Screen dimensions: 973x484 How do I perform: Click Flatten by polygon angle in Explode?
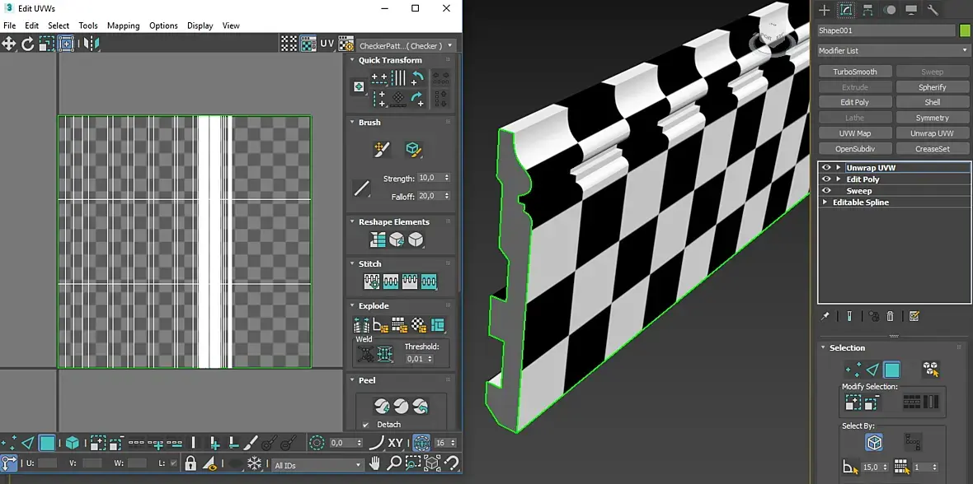380,324
